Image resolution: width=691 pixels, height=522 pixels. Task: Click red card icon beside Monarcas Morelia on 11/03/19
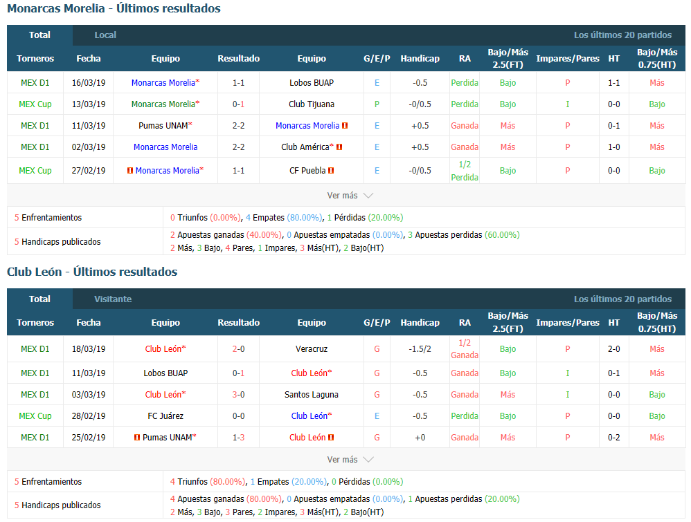click(x=345, y=126)
